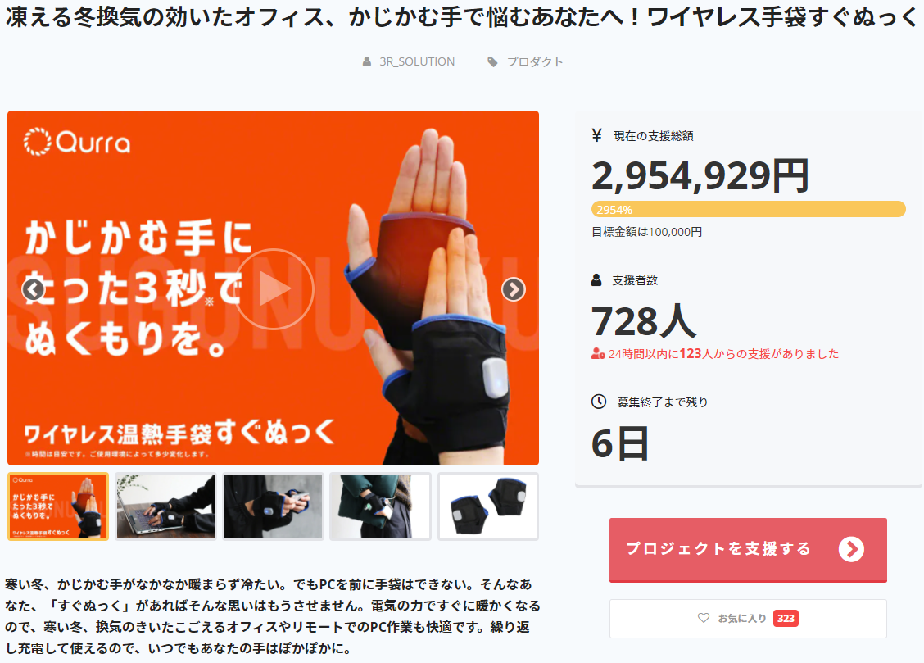Image resolution: width=924 pixels, height=663 pixels.
Task: Click the user icon next to 3R_SOLUTION
Action: click(366, 62)
